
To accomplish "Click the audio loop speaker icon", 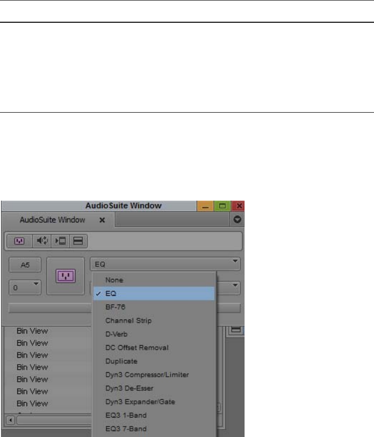I will coord(42,241).
